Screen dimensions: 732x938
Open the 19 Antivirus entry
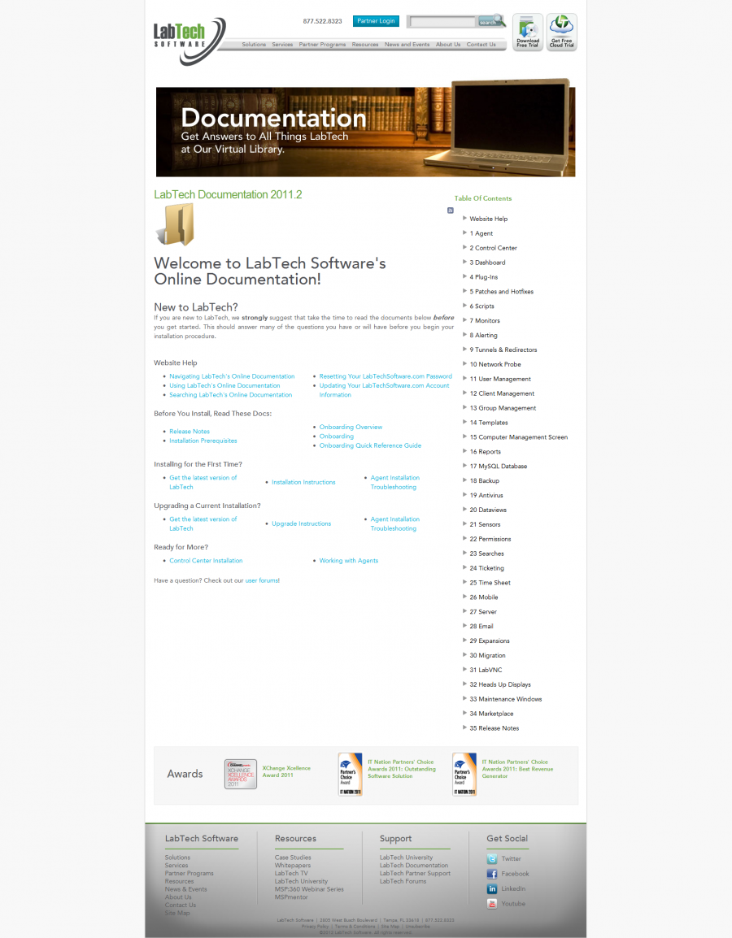[486, 495]
